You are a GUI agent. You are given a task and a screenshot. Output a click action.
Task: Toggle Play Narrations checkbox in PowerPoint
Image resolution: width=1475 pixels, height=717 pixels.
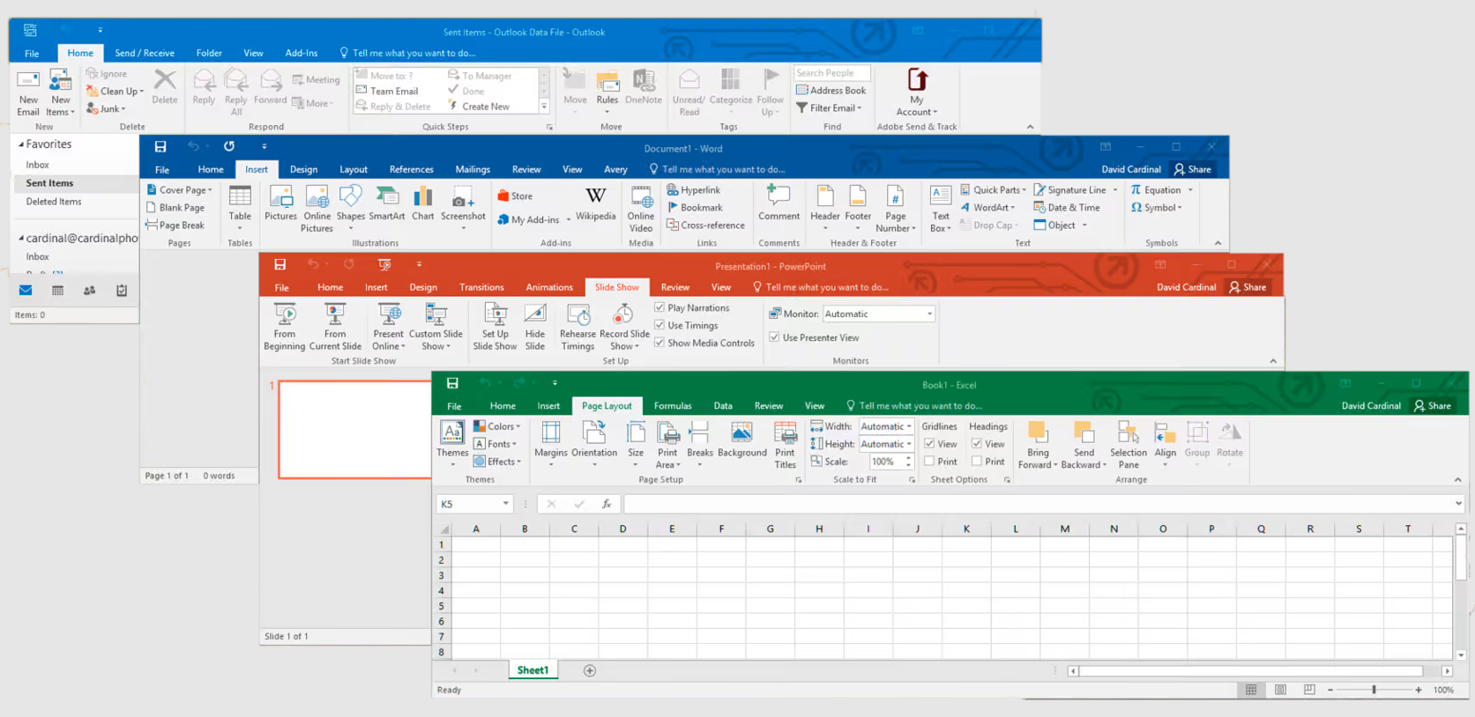pyautogui.click(x=659, y=307)
